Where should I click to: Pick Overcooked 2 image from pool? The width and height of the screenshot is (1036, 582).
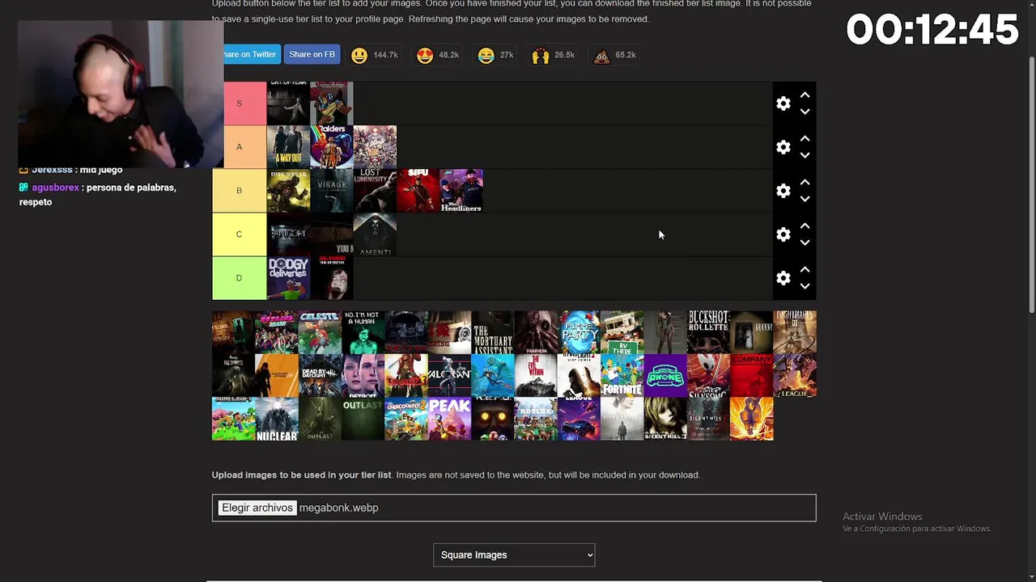406,419
